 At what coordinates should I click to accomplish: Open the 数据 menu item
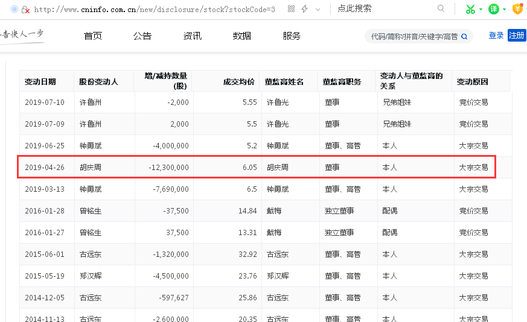[242, 36]
